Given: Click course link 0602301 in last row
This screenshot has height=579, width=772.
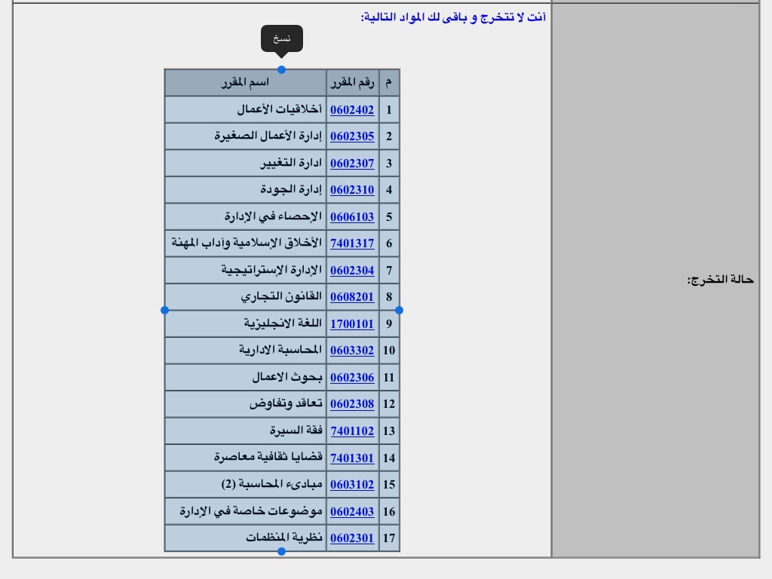Looking at the screenshot, I should [x=352, y=538].
